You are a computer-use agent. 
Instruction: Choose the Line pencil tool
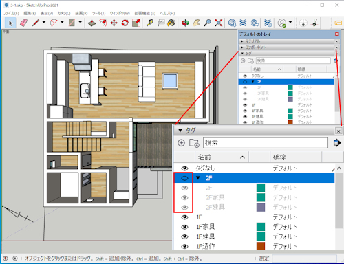click(36, 23)
